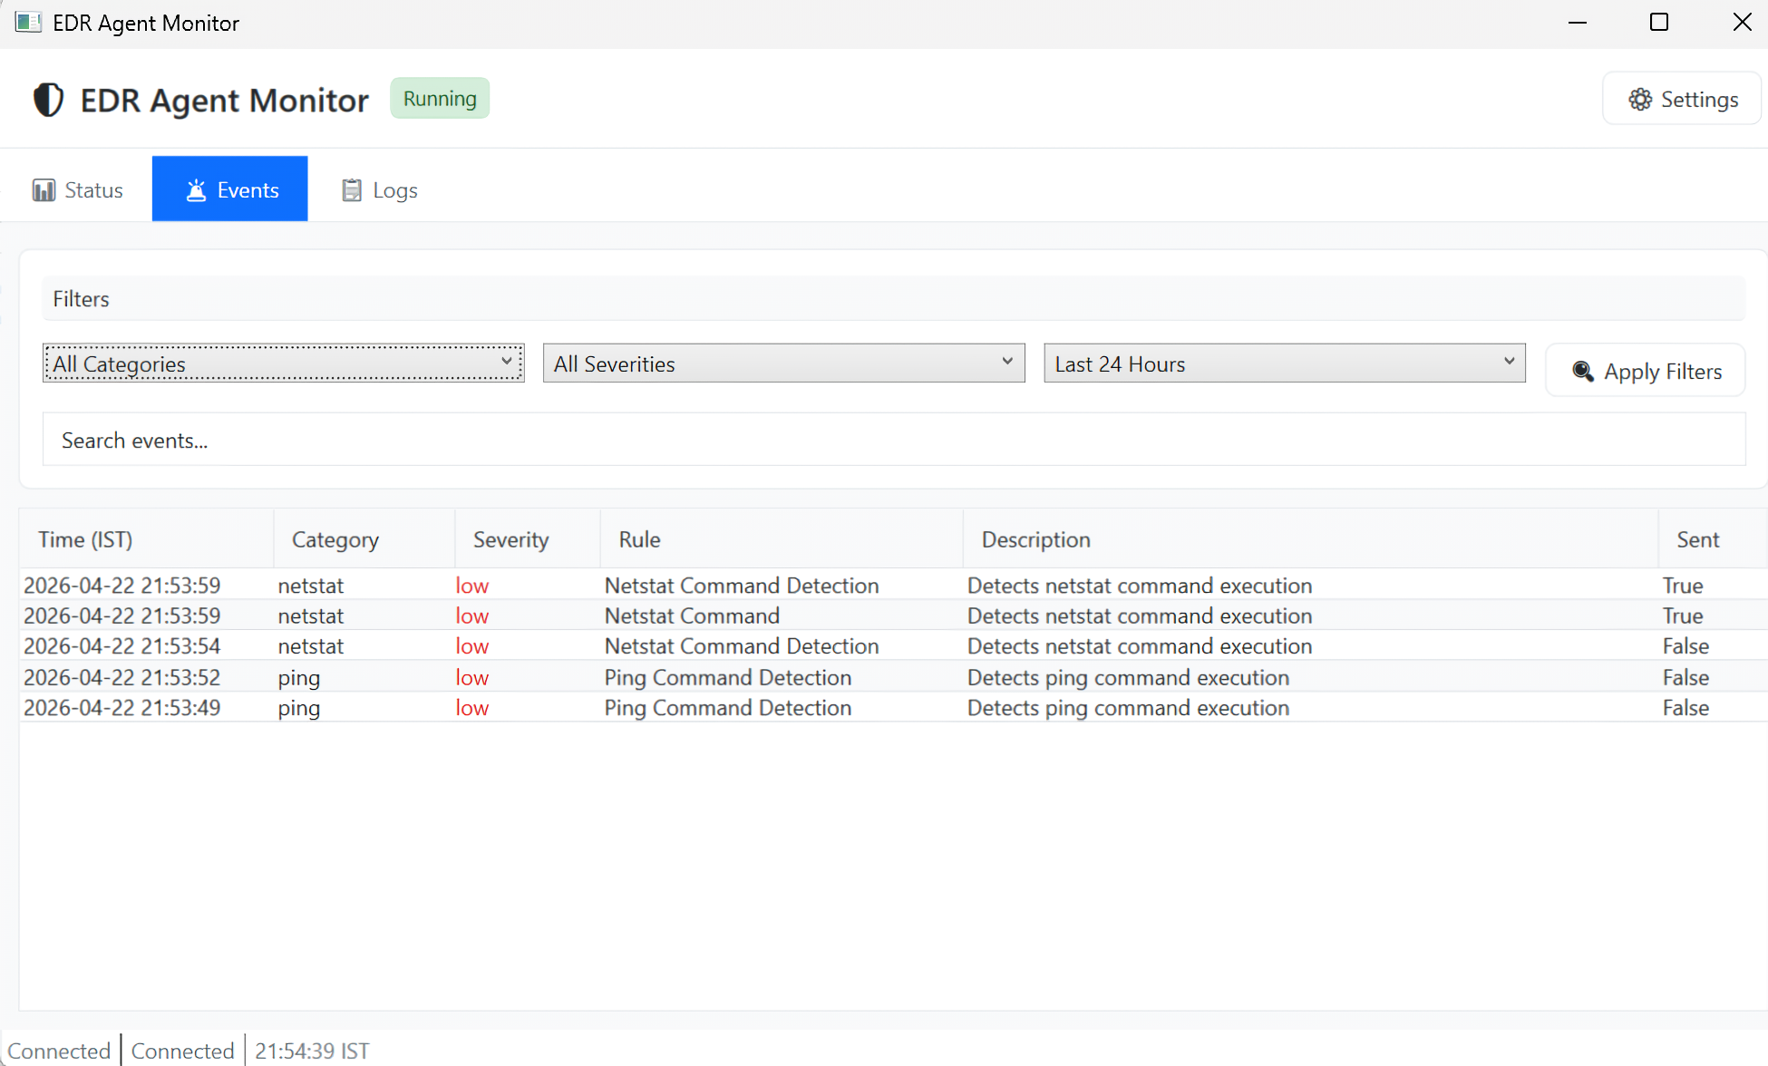Screen dimensions: 1768x1066
Task: Click the shield logo icon
Action: pos(48,100)
